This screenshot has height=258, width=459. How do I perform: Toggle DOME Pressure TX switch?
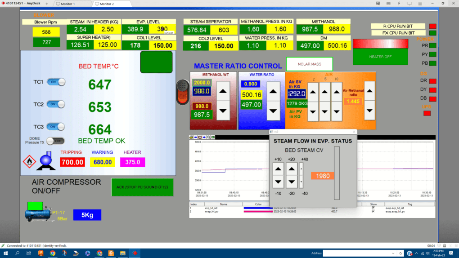point(56,141)
